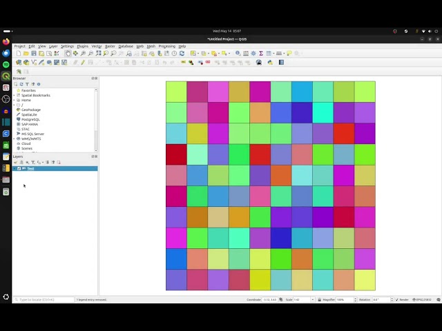This screenshot has width=442, height=331.
Task: Remove the selected layer using Layers toolbar
Action: point(59,162)
